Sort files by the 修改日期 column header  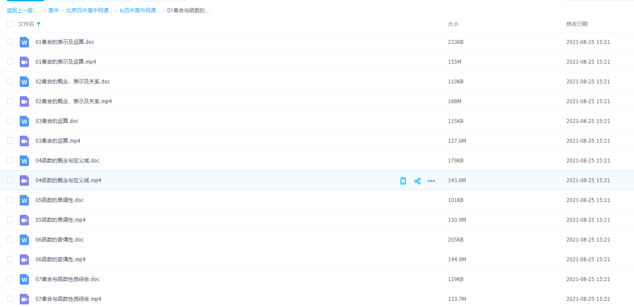tap(577, 24)
